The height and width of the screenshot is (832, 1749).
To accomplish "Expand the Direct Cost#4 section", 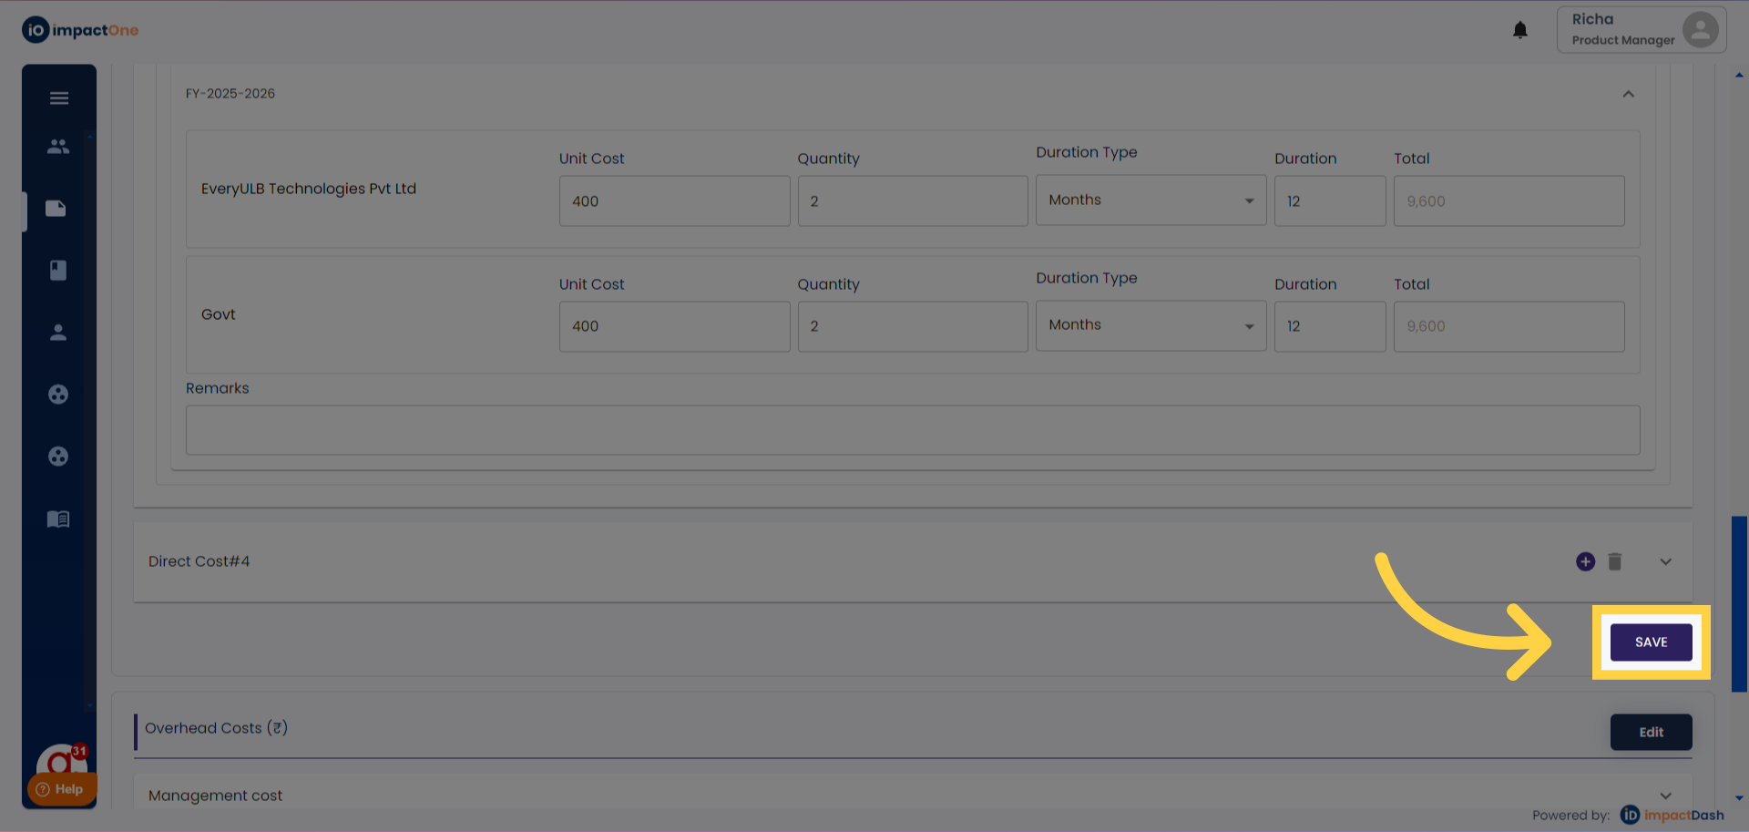I will (1665, 562).
